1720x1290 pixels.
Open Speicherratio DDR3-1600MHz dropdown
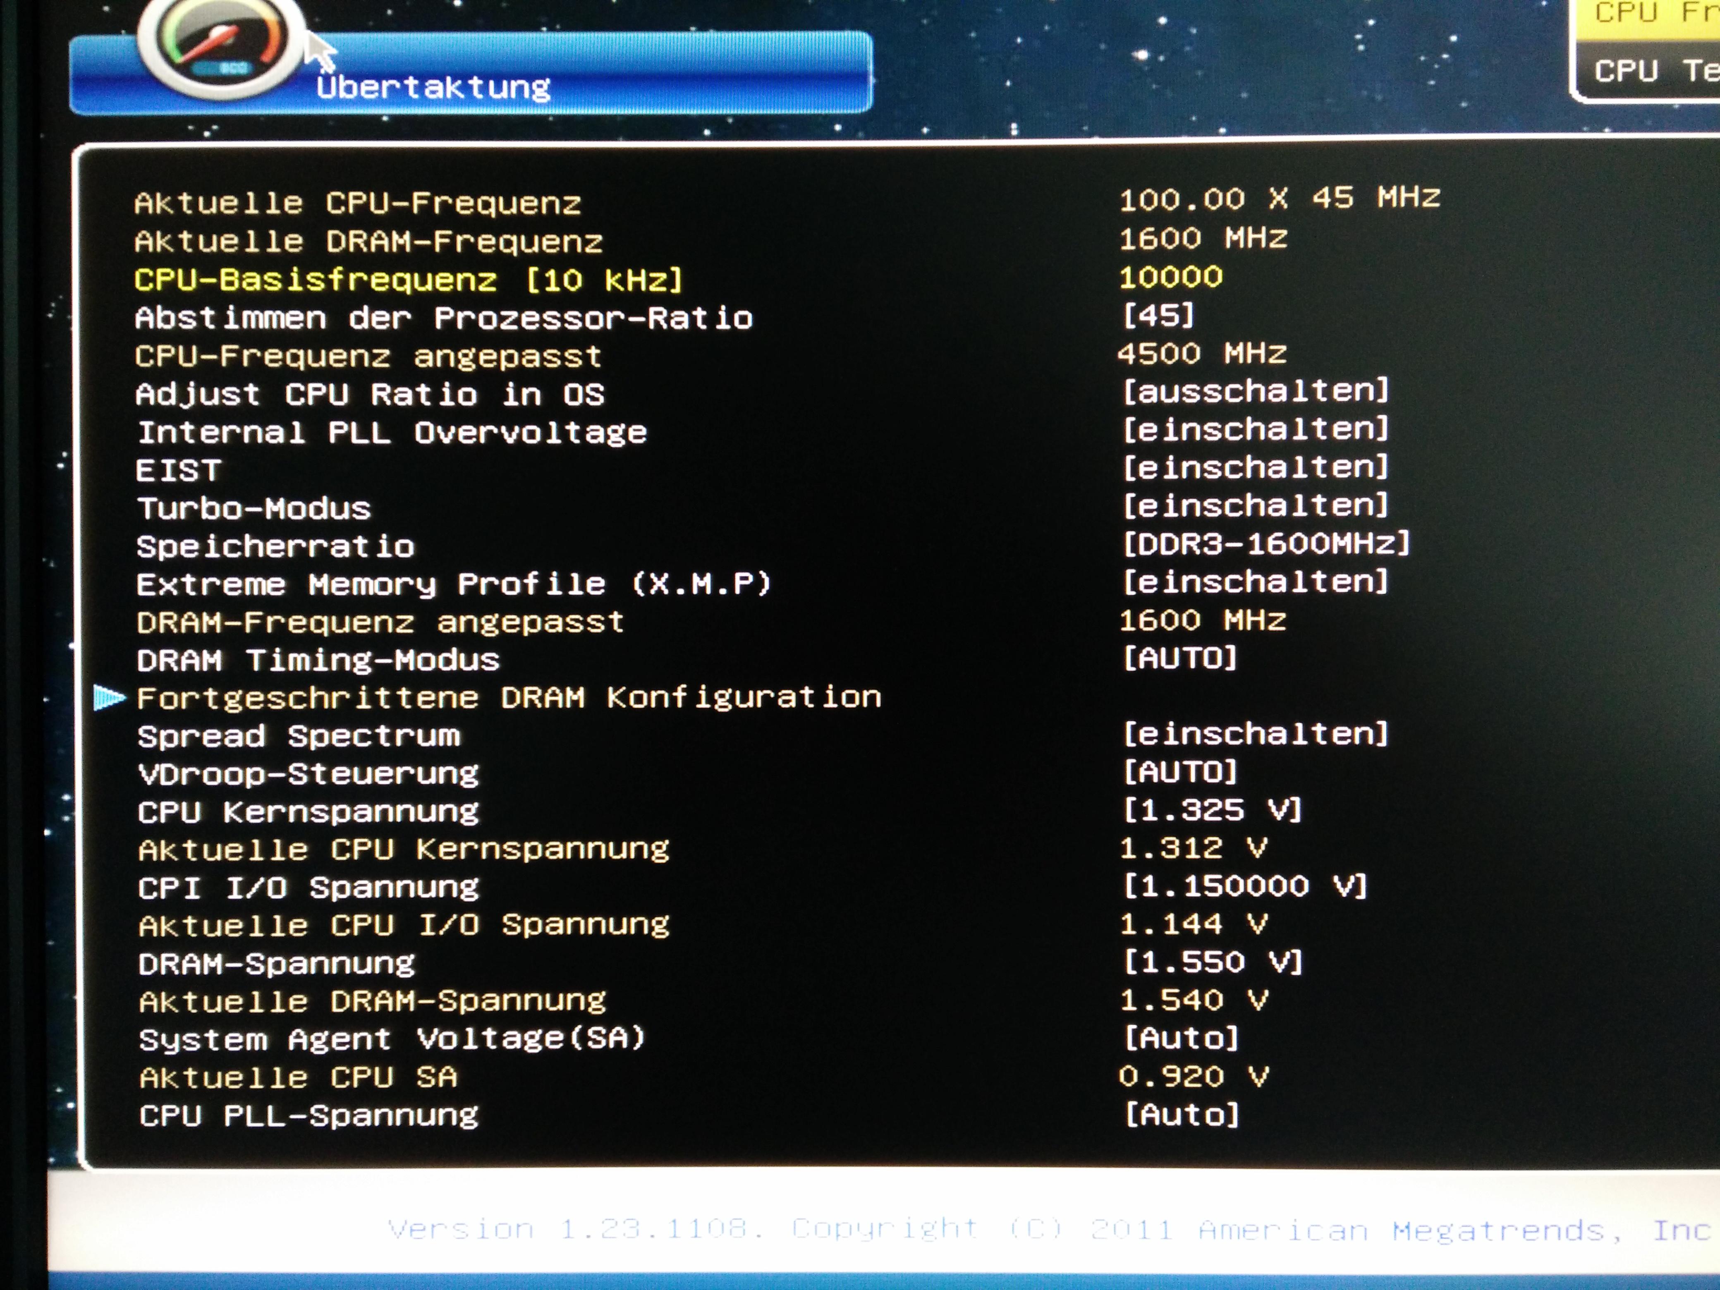[1265, 543]
